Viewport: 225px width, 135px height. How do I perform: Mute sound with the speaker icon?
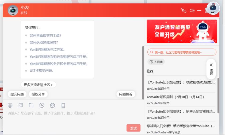coord(192,10)
